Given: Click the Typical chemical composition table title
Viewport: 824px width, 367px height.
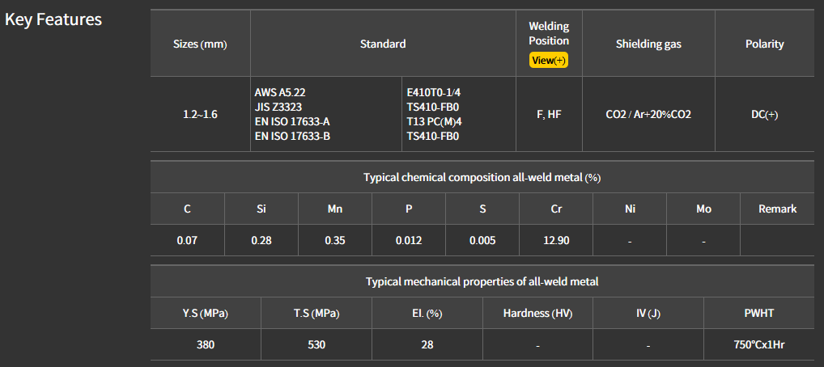Looking at the screenshot, I should tap(482, 177).
